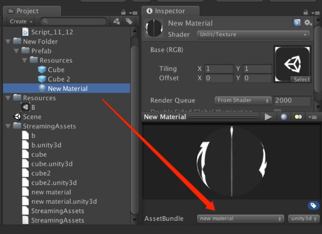Change preview lighting with the light icon
The height and width of the screenshot is (234, 322).
(x=298, y=117)
